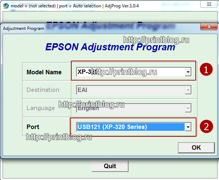Click the Model Name label
Image resolution: width=219 pixels, height=180 pixels.
click(44, 72)
